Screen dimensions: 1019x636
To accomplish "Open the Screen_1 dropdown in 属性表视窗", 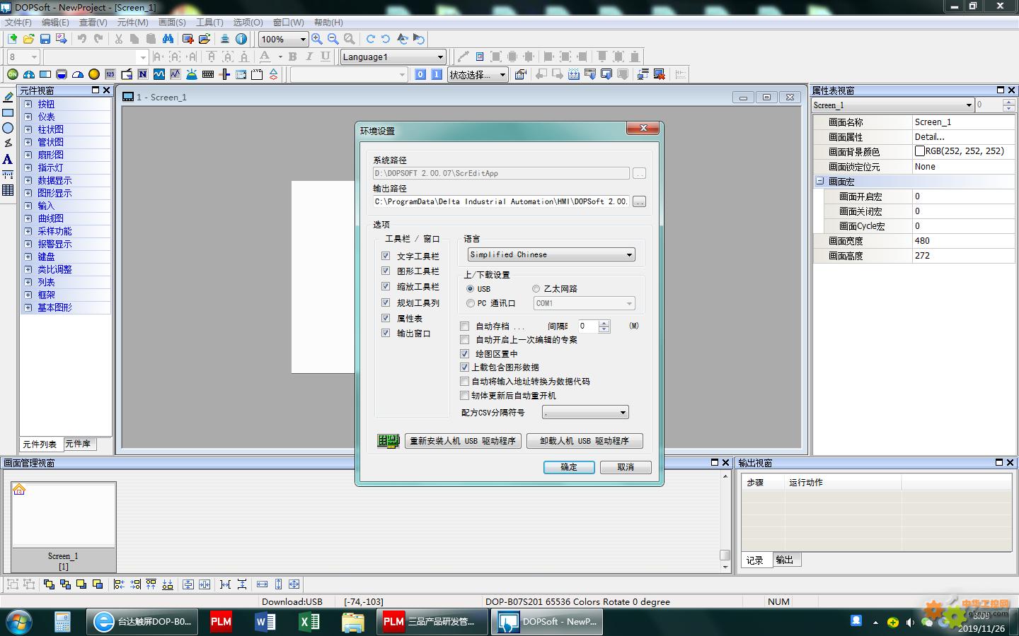I will 893,105.
